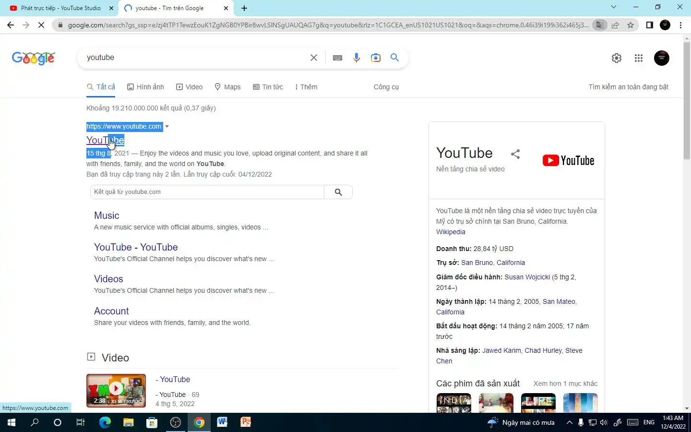
Task: Search by image with the camera icon
Action: point(376,58)
